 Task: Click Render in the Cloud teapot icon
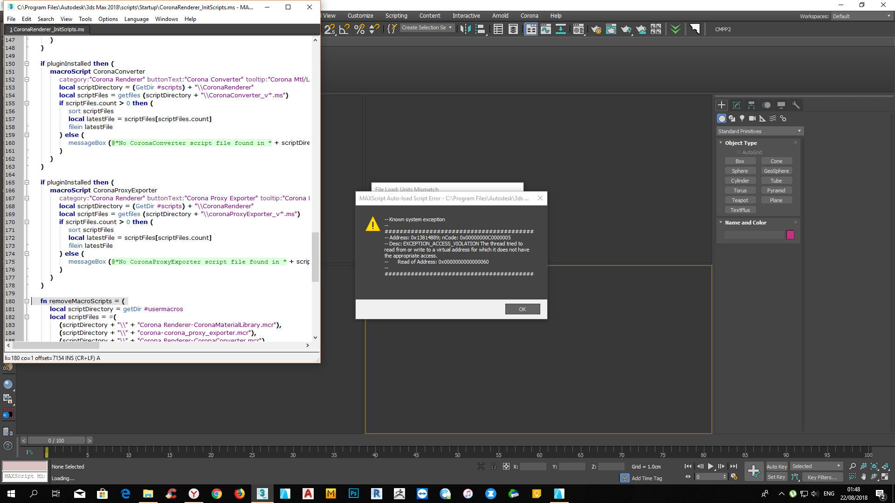(x=641, y=29)
